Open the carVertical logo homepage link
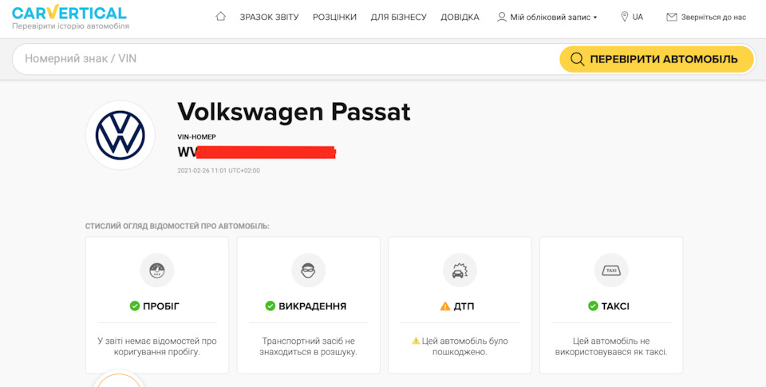This screenshot has width=766, height=387. click(69, 12)
